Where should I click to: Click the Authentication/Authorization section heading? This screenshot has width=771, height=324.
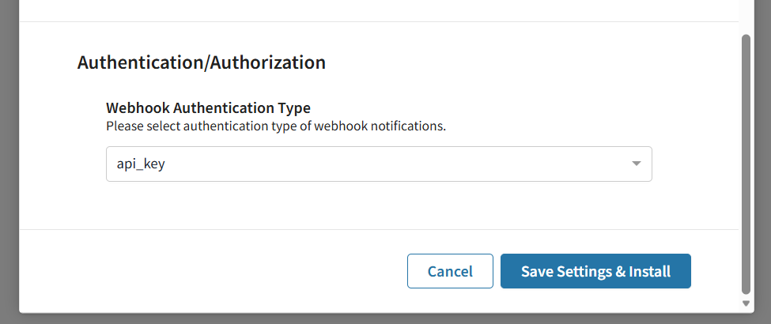[x=201, y=62]
